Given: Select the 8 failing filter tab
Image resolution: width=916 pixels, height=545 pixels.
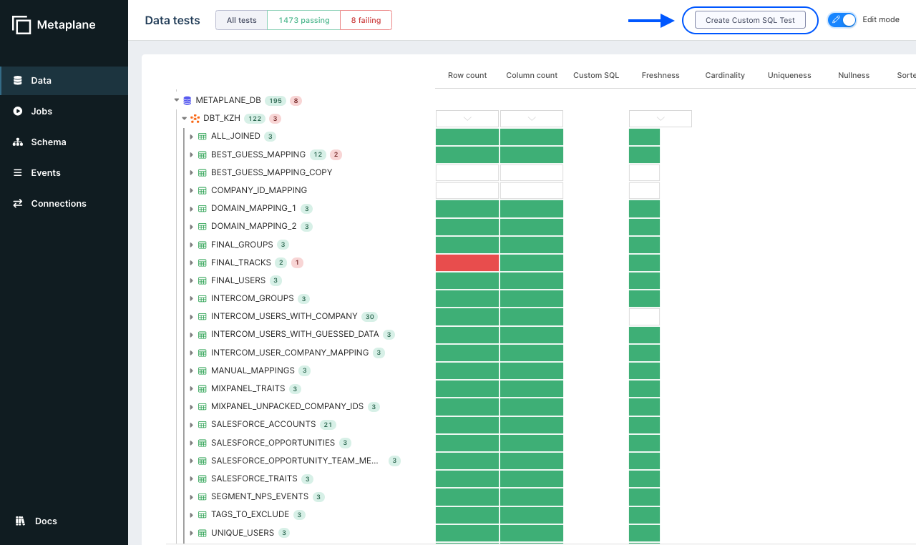Looking at the screenshot, I should (366, 20).
